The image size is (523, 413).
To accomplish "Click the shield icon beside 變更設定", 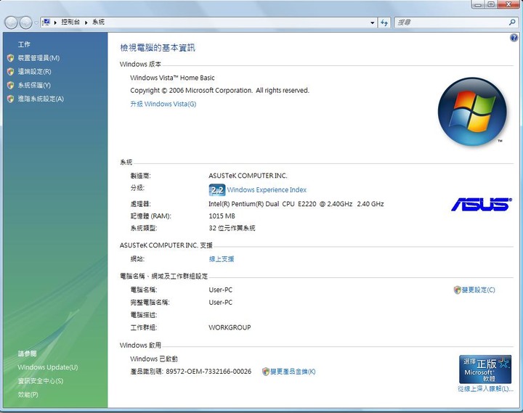I will pyautogui.click(x=458, y=290).
